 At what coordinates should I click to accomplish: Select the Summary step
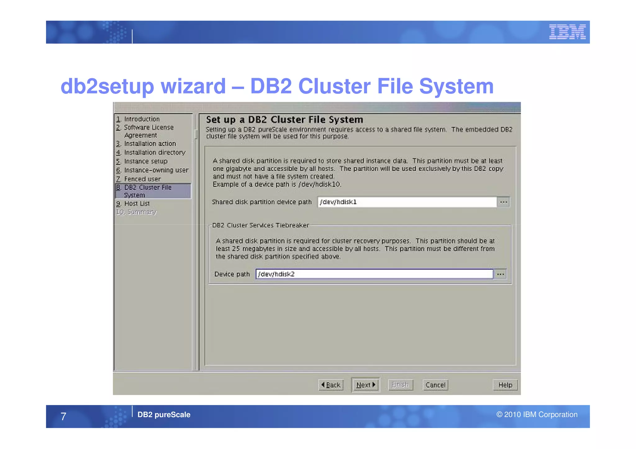(136, 212)
